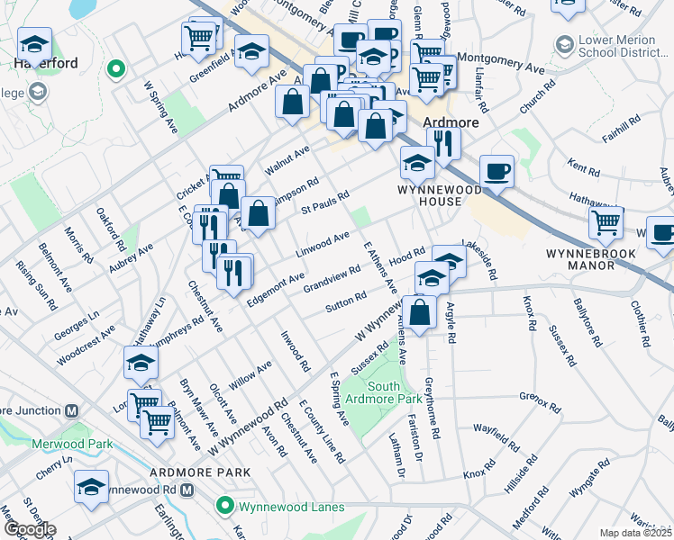The height and width of the screenshot is (540, 674).
Task: Click the restaurant marker beside Ardmore label
Action: pos(442,143)
